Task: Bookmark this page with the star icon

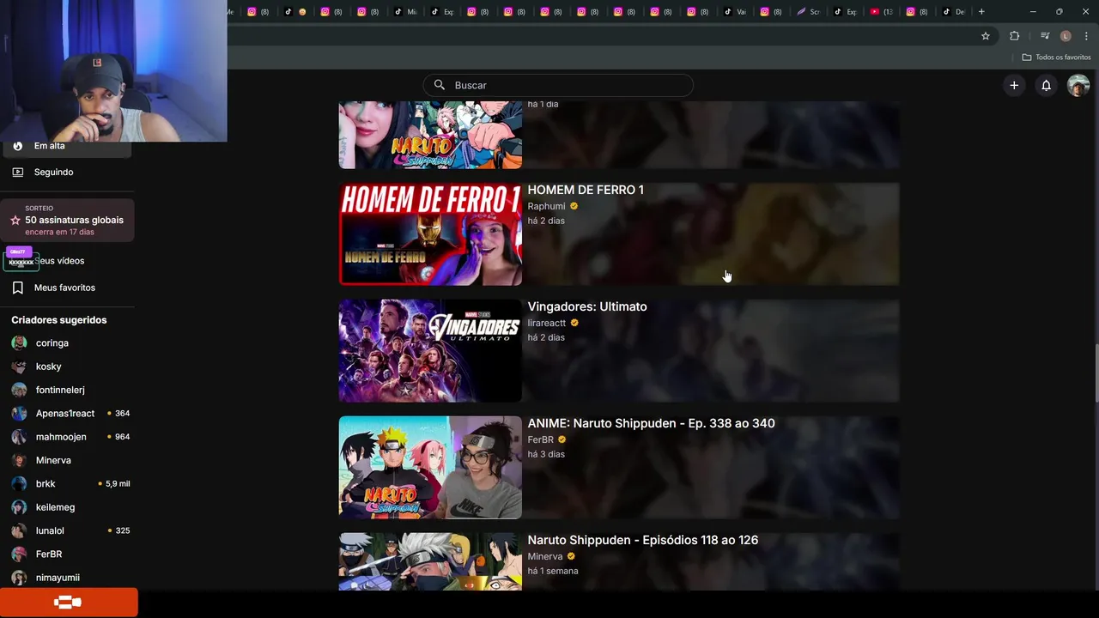Action: click(x=986, y=36)
